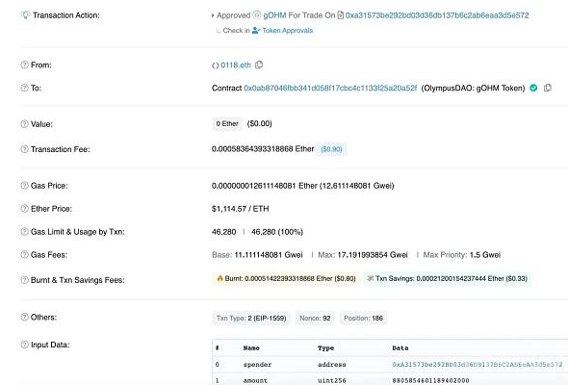Click the $0.90 transaction fee badge

pos(331,149)
